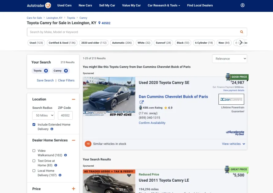The height and width of the screenshot is (193, 273).
Task: Select the Certified & Used (136) chip
Action: 62,43
